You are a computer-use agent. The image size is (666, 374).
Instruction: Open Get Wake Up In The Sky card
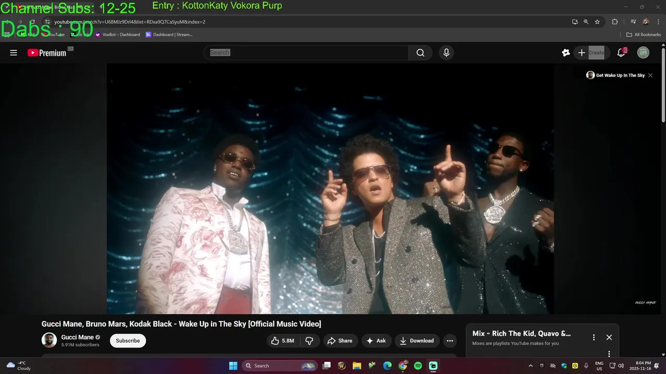click(x=616, y=75)
